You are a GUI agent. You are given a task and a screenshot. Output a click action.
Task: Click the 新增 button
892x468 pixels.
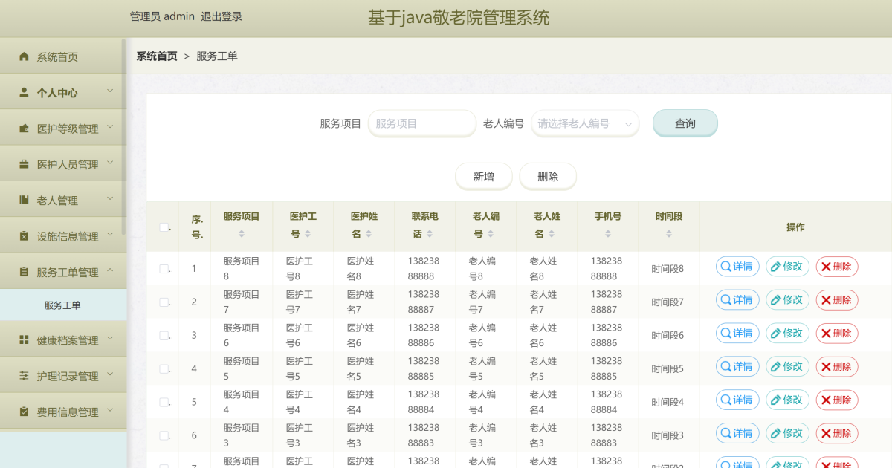483,177
